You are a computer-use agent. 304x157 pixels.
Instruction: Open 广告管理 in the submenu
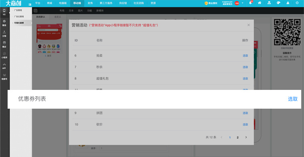click(x=18, y=10)
